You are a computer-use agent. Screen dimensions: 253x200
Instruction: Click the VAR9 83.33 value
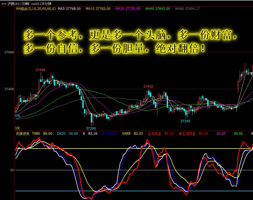click(132, 134)
